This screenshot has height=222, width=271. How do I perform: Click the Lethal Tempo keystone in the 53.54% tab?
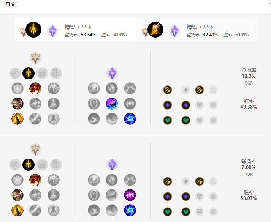(33, 30)
